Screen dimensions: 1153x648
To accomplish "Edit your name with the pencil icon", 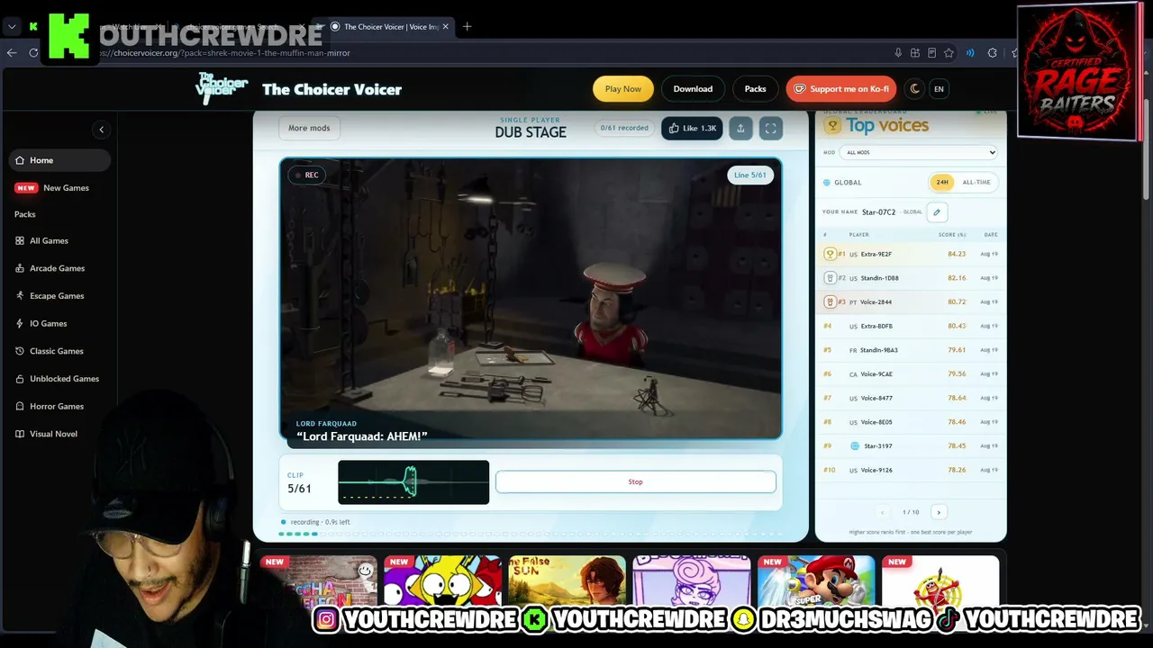I will point(937,212).
